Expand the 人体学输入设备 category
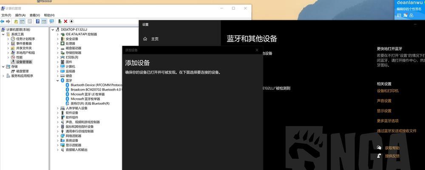This screenshot has width=425, height=170. tap(58, 108)
